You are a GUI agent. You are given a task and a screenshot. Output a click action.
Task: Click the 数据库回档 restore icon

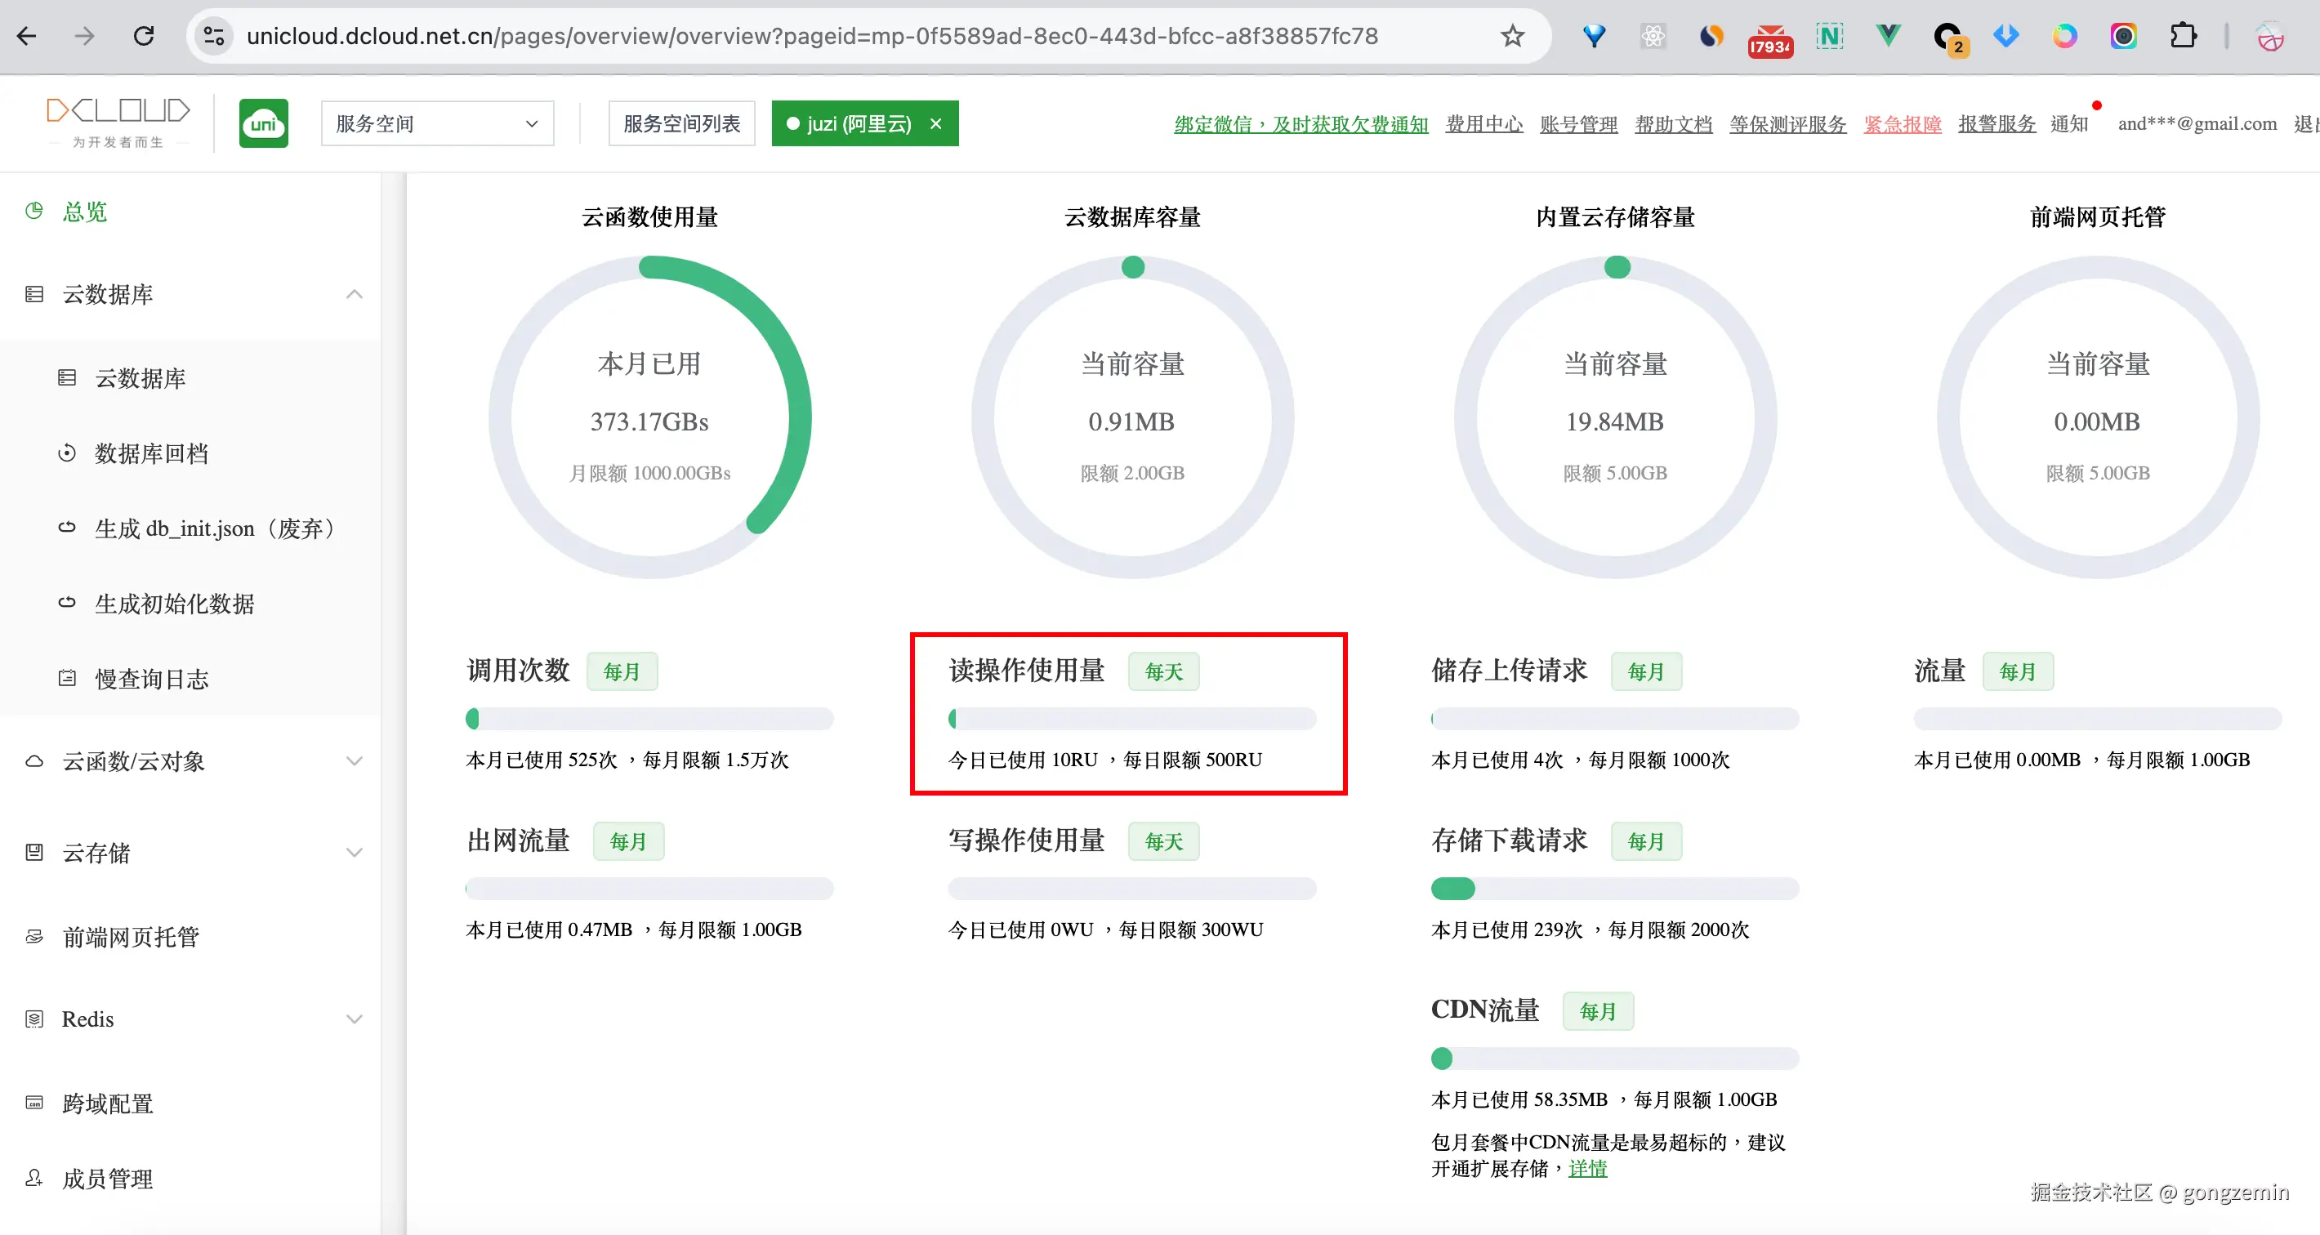[67, 453]
